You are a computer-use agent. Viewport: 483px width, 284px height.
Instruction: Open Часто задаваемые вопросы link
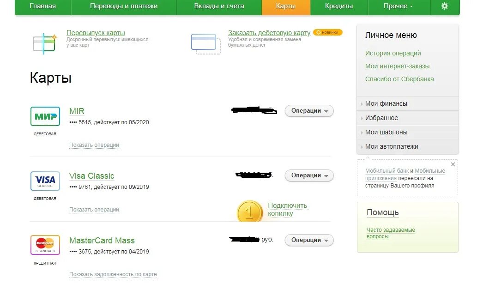coord(391,233)
